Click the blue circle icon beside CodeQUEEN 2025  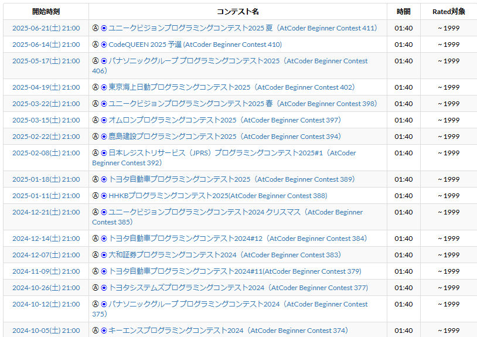coord(104,45)
